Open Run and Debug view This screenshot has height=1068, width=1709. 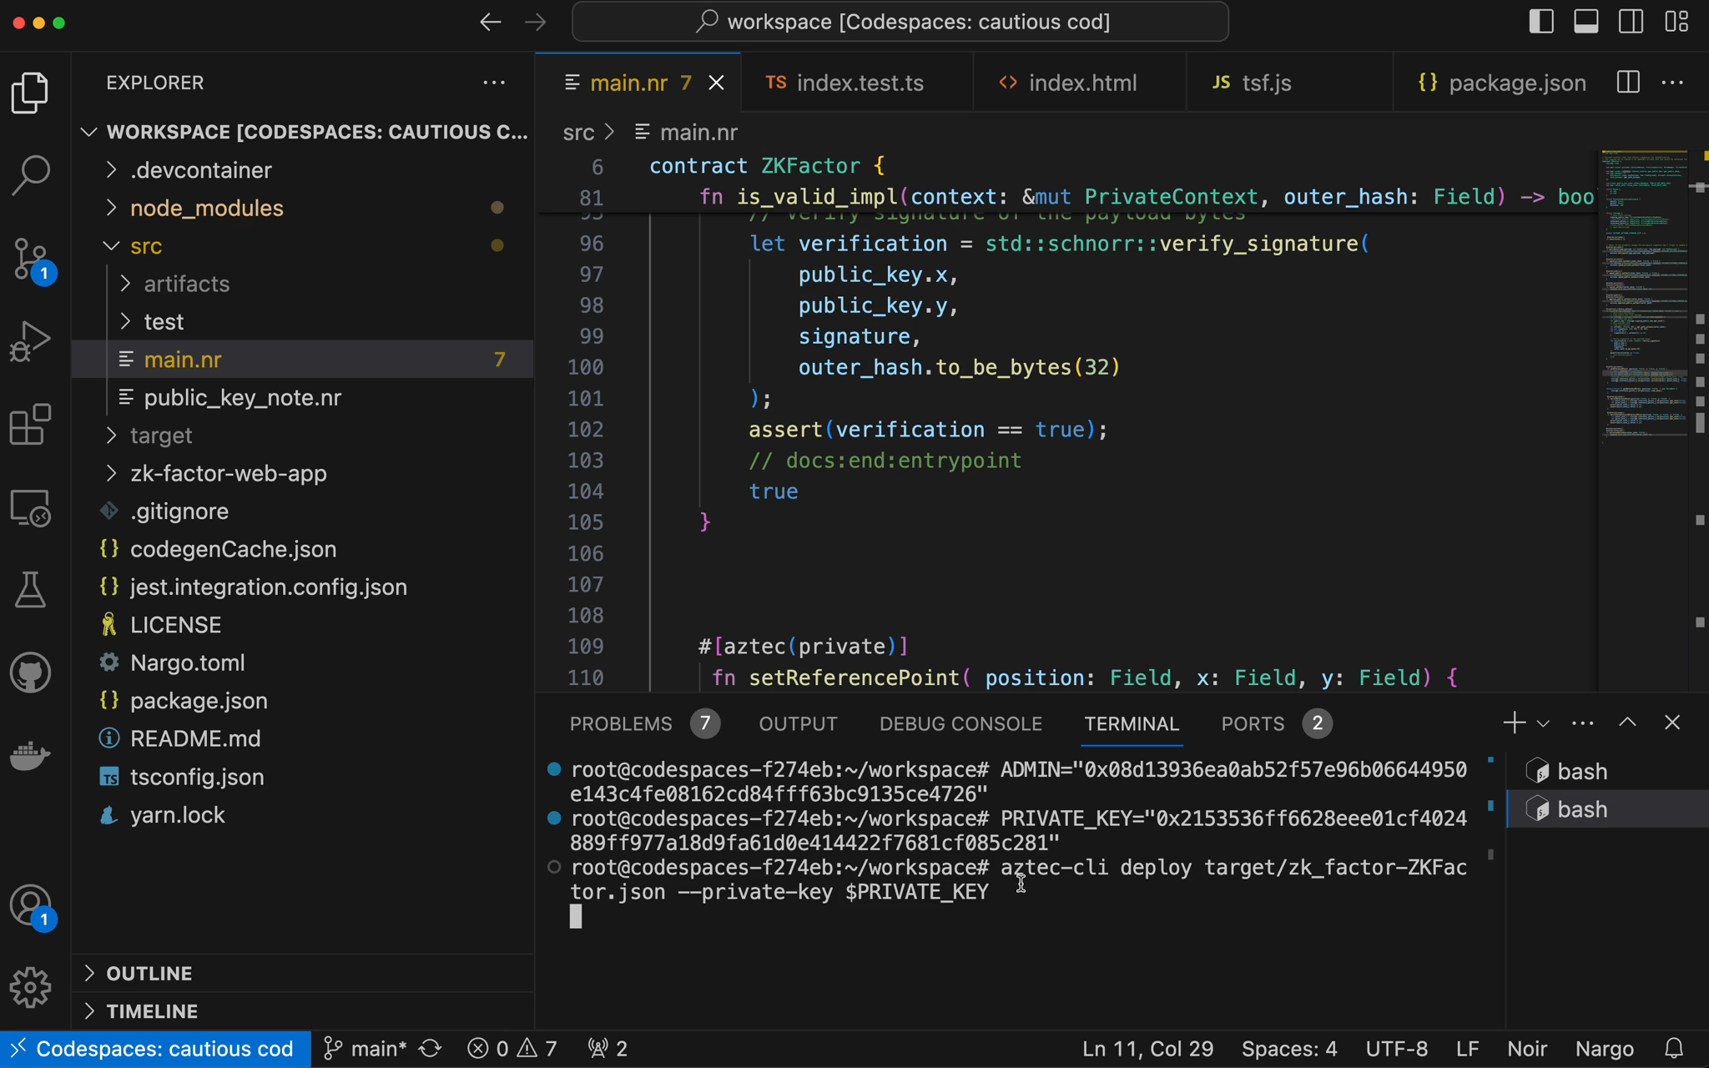click(31, 341)
